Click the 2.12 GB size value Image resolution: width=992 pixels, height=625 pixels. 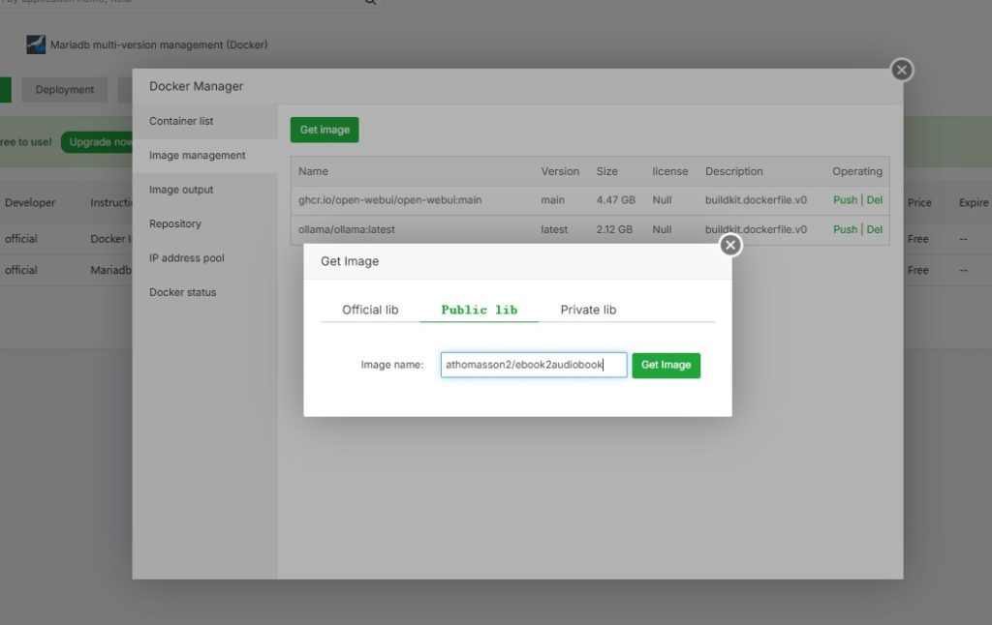click(613, 229)
